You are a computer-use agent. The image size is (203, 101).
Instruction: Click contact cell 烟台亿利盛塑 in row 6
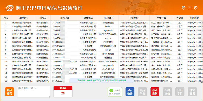43,42
